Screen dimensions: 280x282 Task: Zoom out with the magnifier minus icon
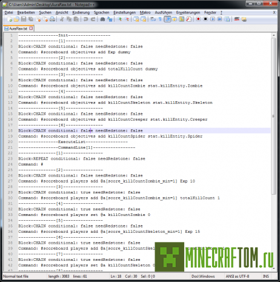pyautogui.click(x=127, y=19)
